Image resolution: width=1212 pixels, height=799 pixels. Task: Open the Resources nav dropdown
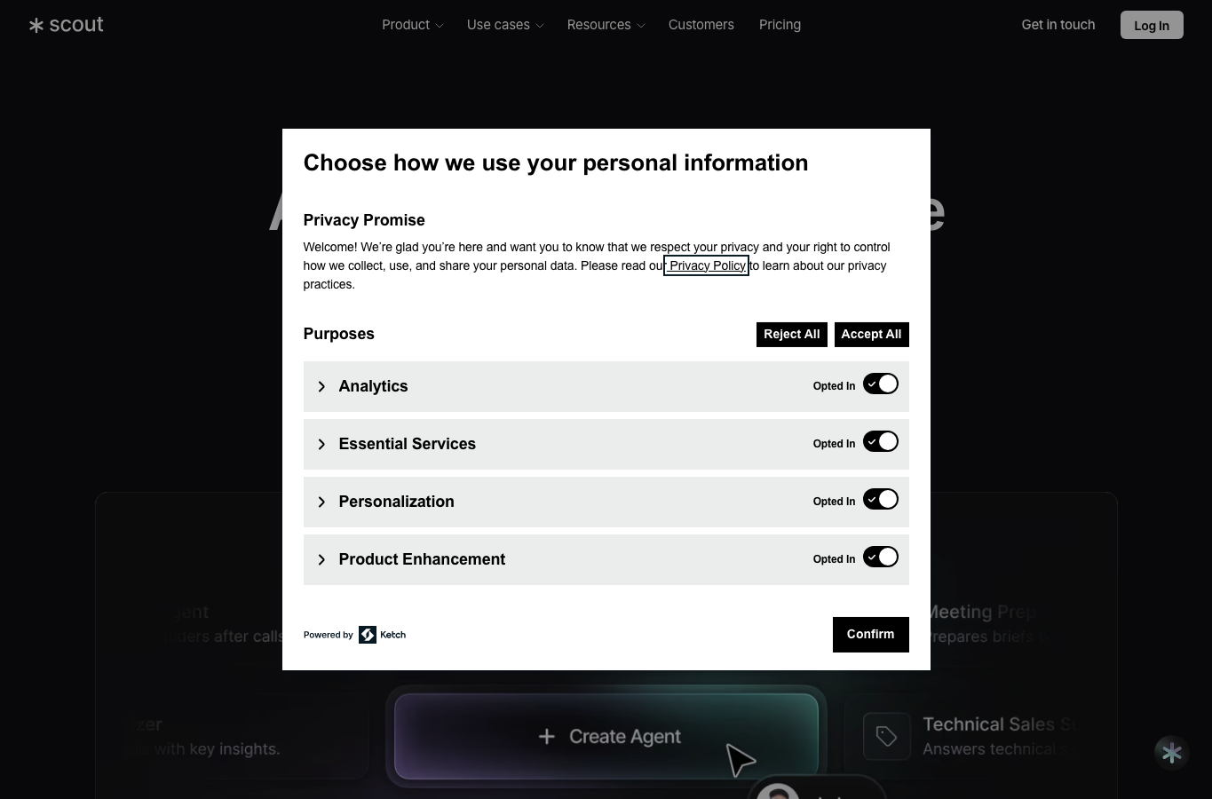point(606,25)
